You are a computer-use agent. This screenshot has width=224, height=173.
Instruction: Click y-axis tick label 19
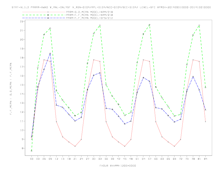22,49
